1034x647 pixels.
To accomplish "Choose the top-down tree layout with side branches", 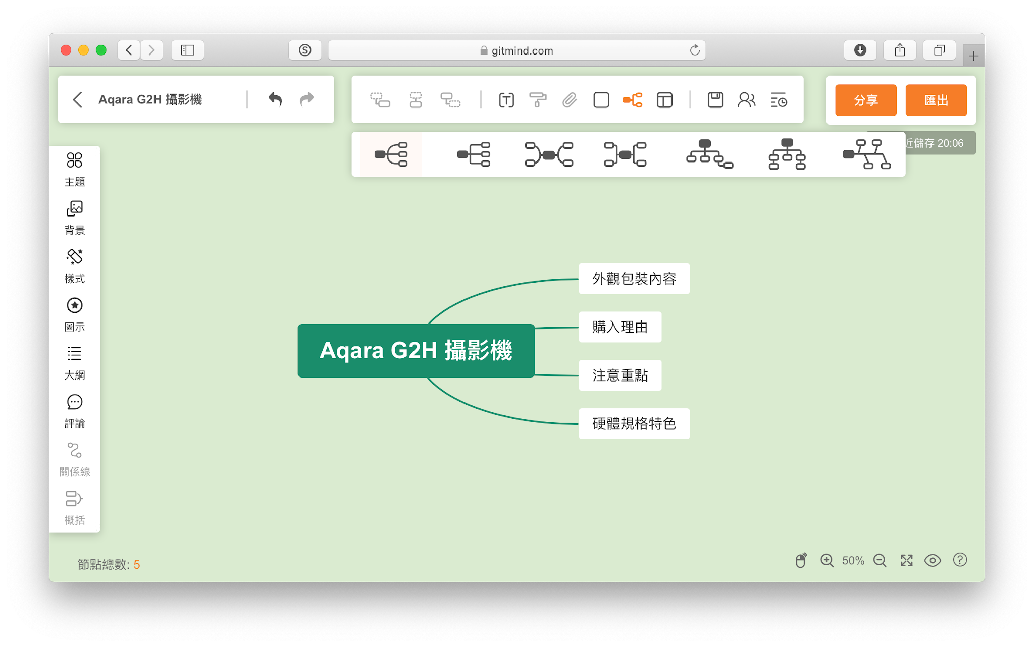I will pos(709,154).
